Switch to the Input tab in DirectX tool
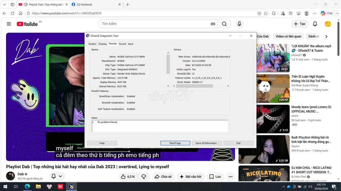 point(131,44)
